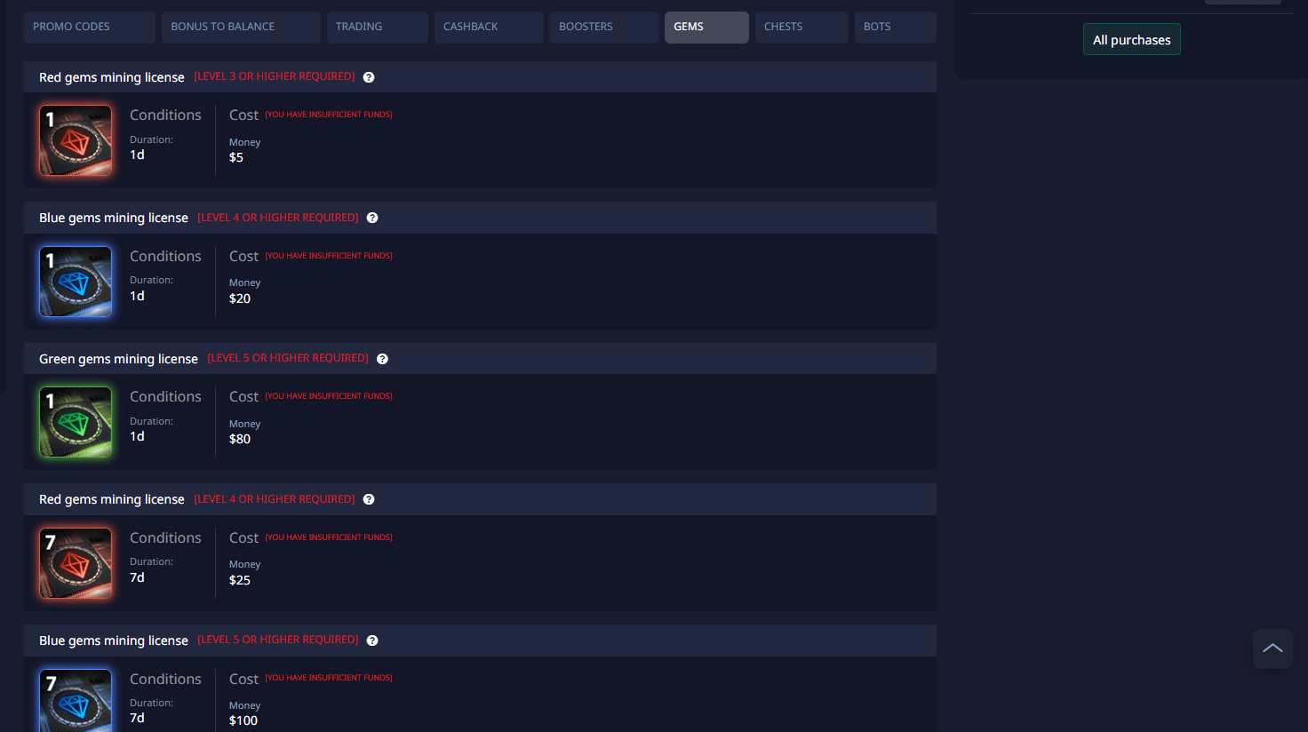
Task: Select the 1-day blue gem license image
Action: [x=76, y=282]
